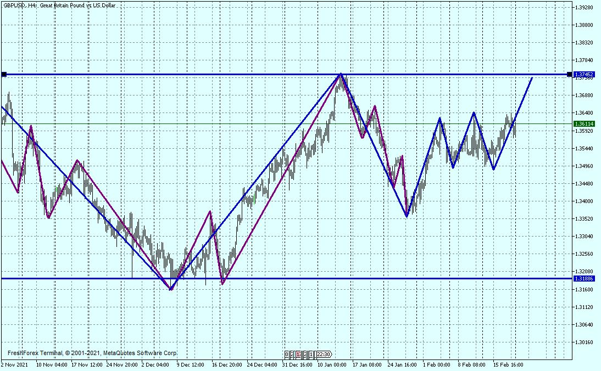Click the 17 Jan 08:00 time label
This screenshot has width=601, height=371.
point(367,365)
